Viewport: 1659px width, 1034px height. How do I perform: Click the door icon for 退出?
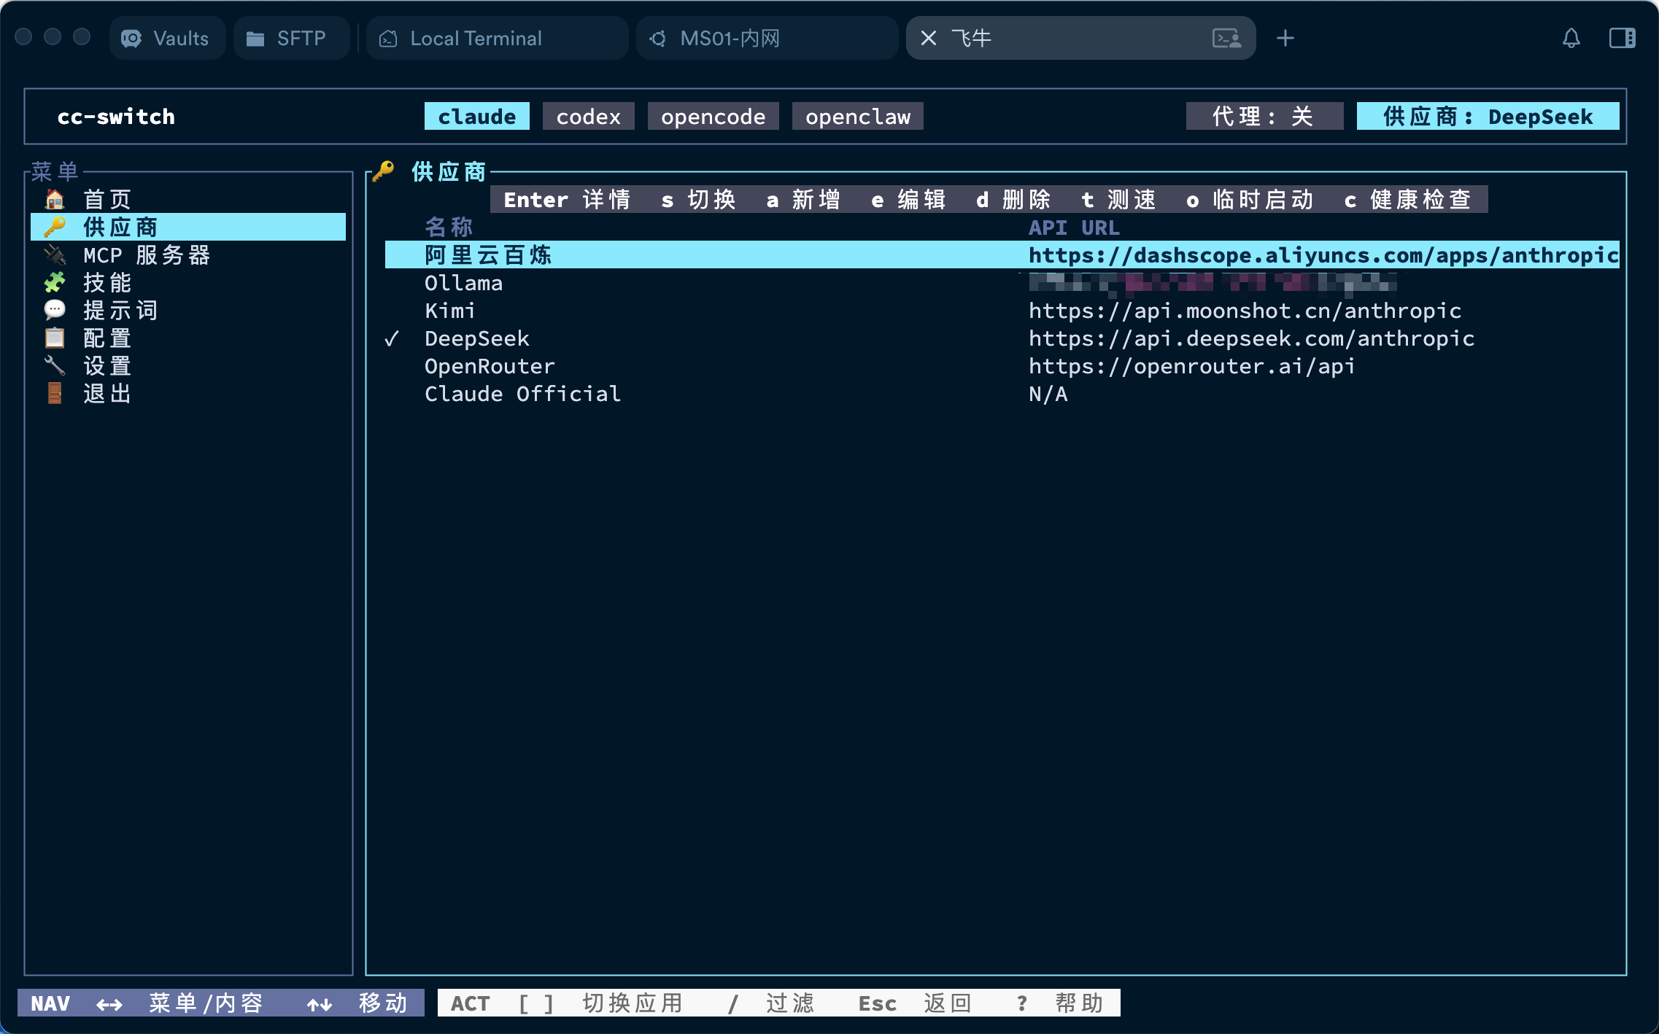pos(55,393)
